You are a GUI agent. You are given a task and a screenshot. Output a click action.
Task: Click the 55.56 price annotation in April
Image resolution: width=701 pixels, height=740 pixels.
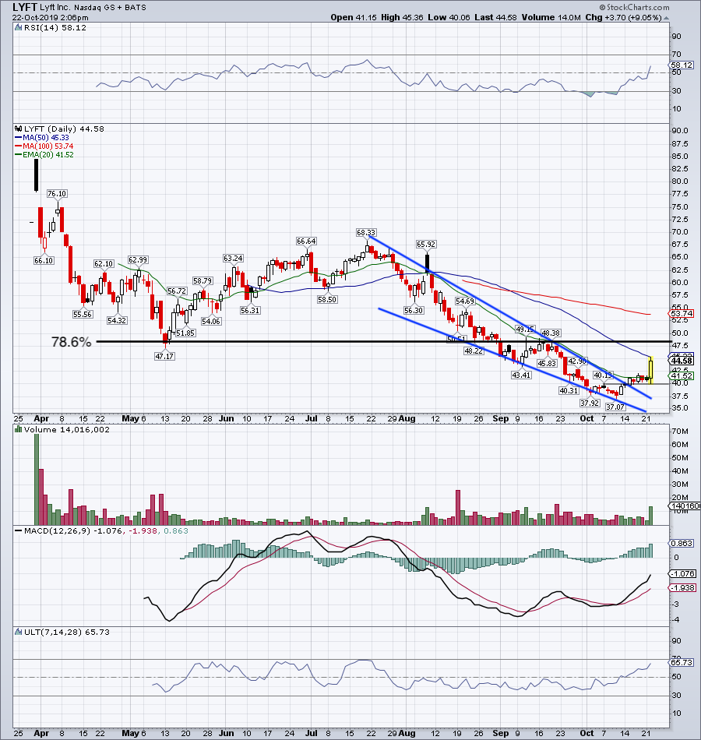coord(83,314)
